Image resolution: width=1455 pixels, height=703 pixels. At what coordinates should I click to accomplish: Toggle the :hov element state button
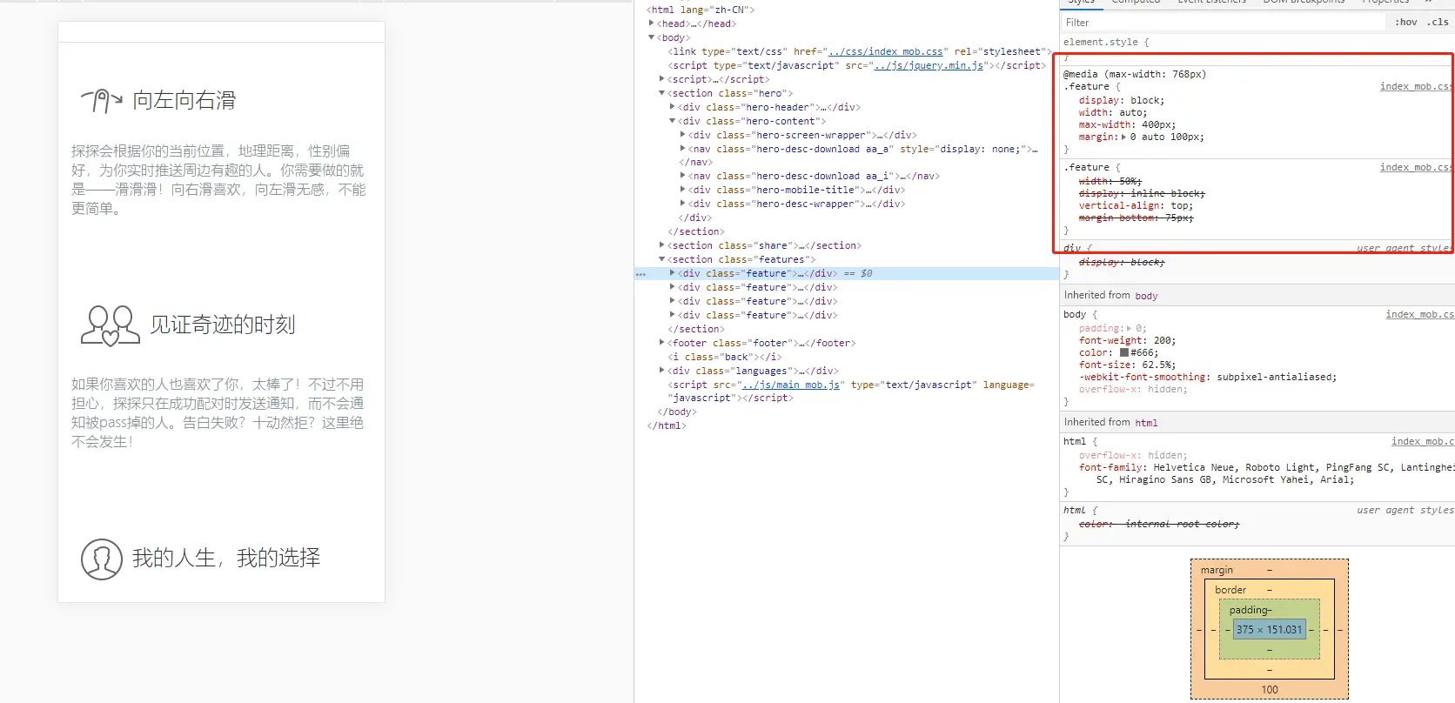1405,23
